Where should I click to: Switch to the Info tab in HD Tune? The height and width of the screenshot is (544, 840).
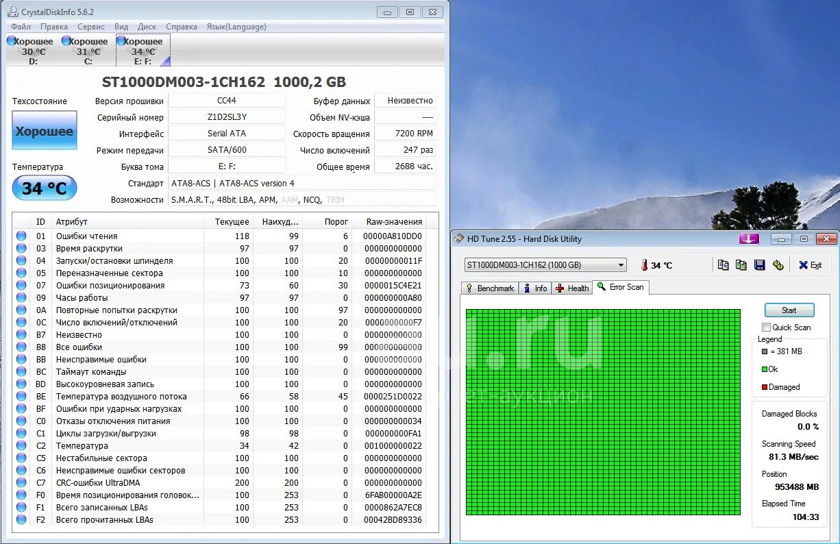[535, 288]
